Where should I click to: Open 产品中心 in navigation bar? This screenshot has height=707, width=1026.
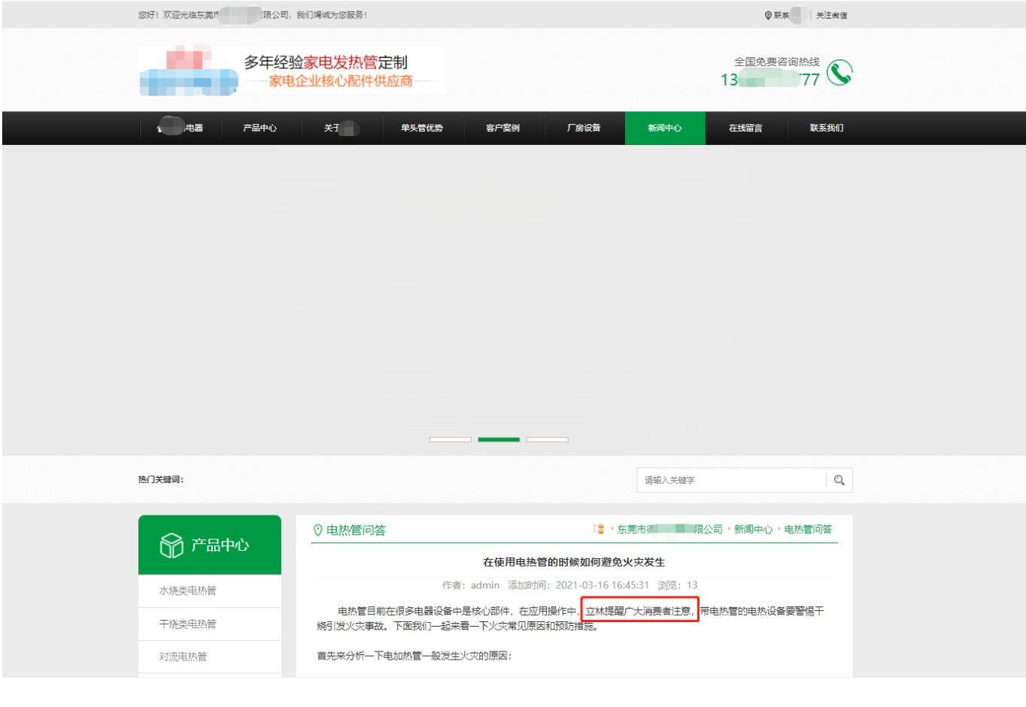tap(260, 128)
